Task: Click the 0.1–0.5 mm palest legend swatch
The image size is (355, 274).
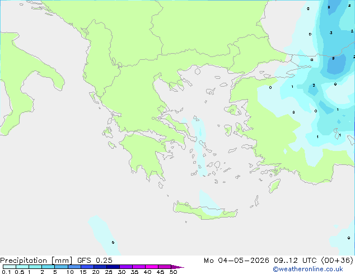Action: pyautogui.click(x=10, y=267)
